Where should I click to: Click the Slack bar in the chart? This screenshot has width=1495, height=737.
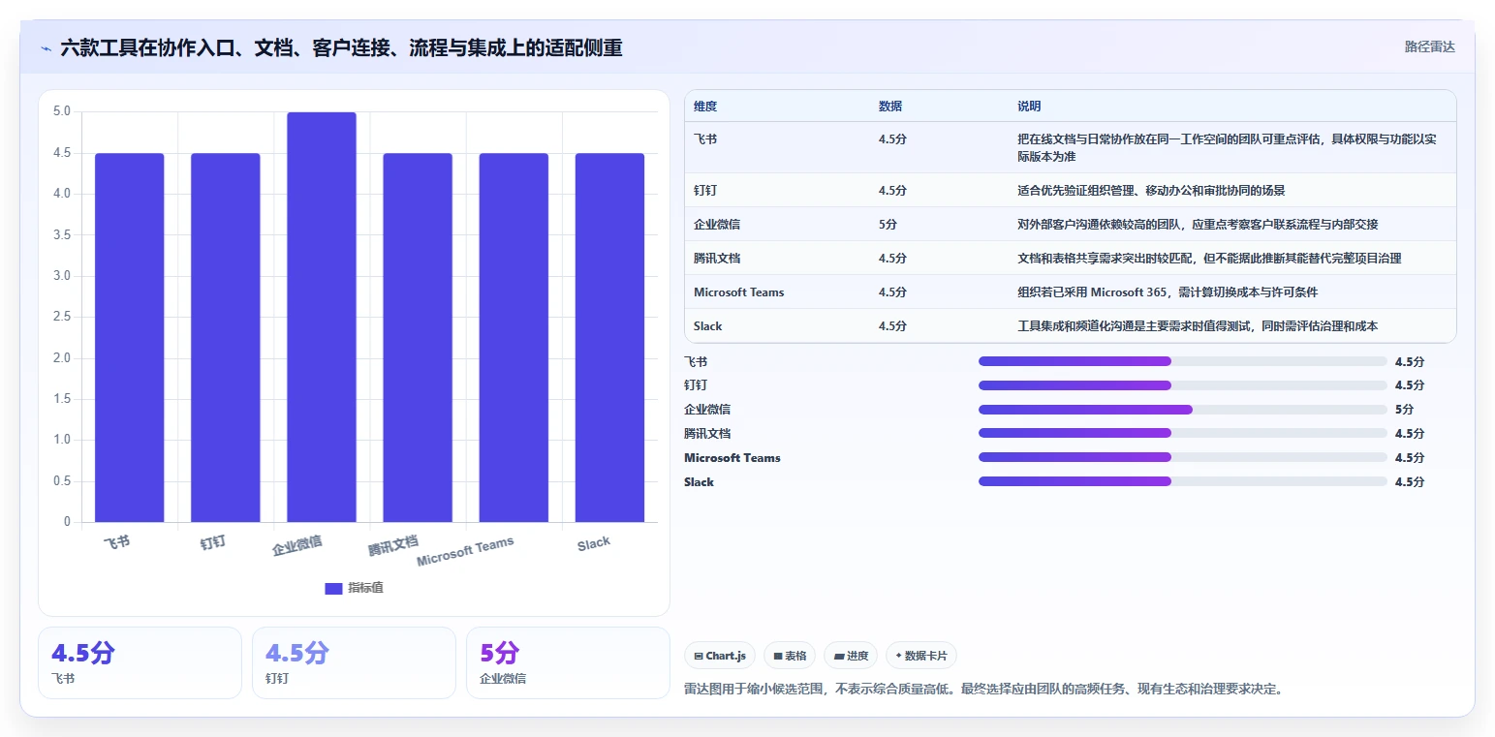(609, 337)
